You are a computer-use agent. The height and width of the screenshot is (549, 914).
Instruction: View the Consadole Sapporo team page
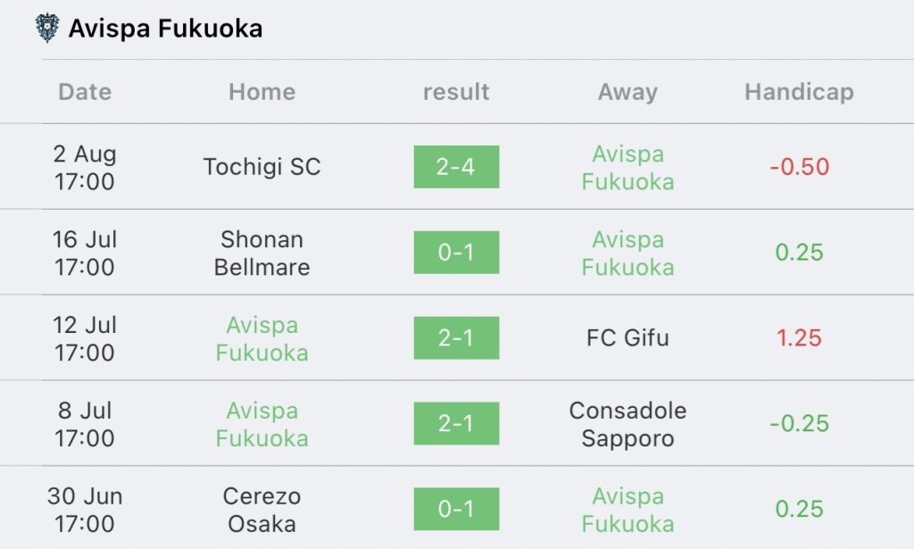point(627,424)
